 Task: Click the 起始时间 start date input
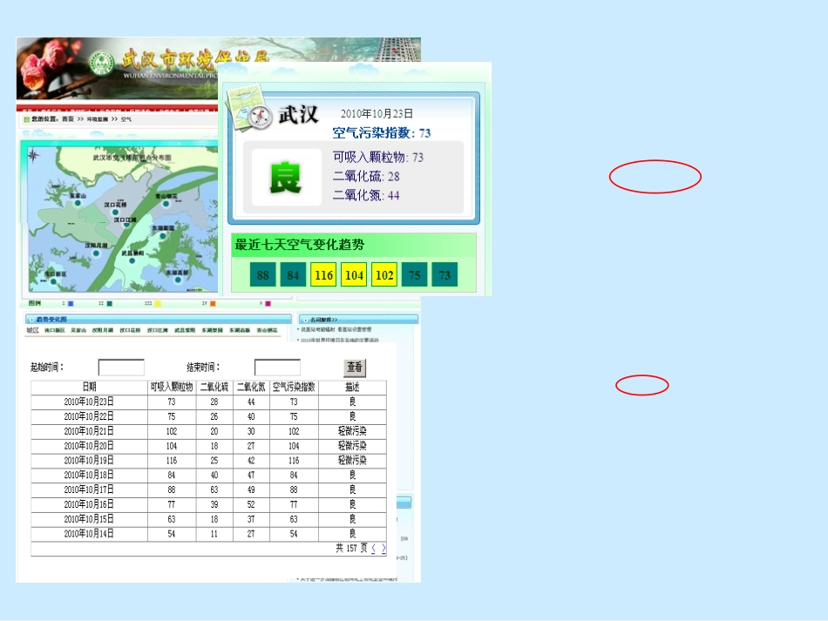[x=121, y=368]
